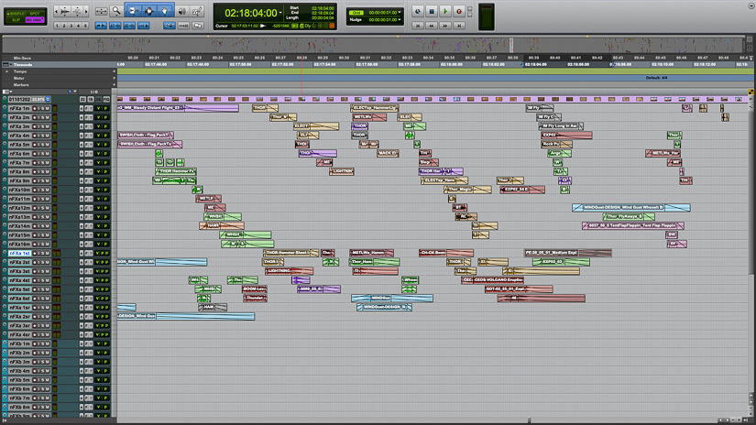This screenshot has width=756, height=425.
Task: Open the Nudge value dropdown
Action: click(x=400, y=19)
